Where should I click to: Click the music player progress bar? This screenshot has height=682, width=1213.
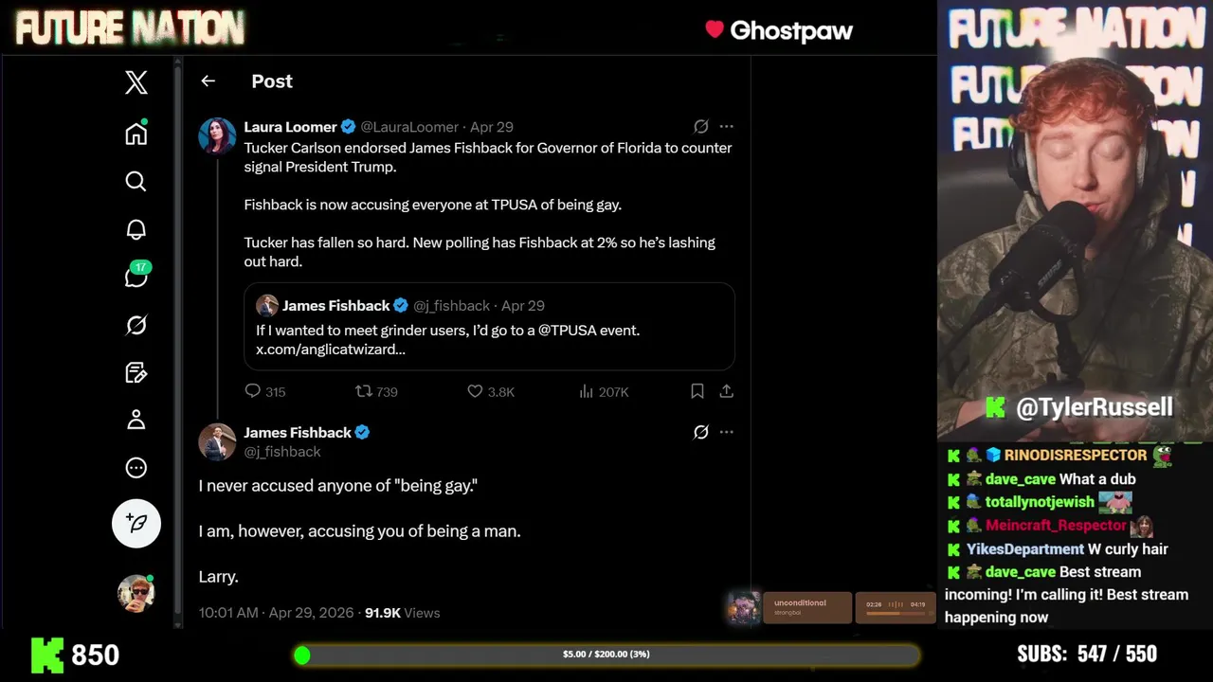click(896, 614)
